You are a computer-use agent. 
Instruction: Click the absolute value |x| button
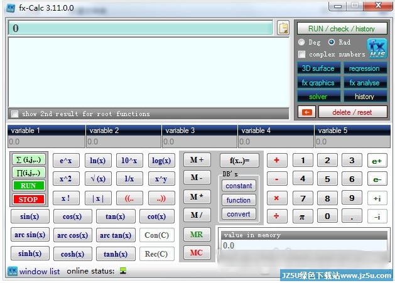(x=98, y=198)
